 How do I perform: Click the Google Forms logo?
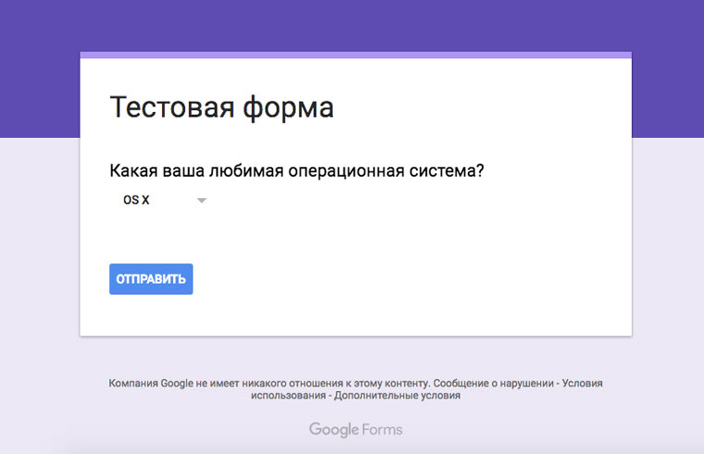[x=356, y=430]
